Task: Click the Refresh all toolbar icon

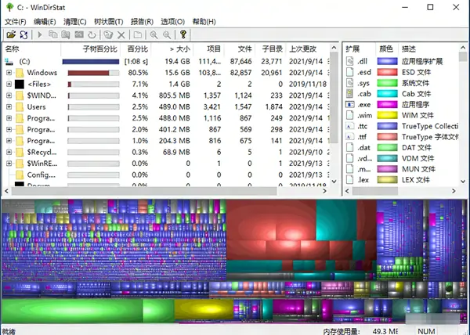Action: [x=23, y=35]
